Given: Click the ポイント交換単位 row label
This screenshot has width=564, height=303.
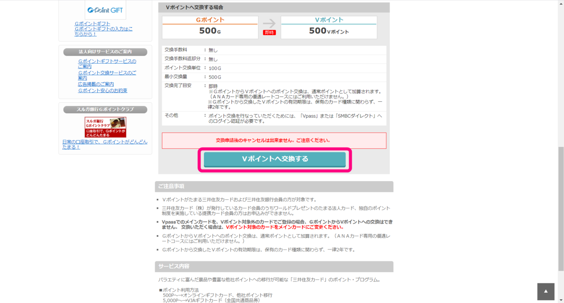Looking at the screenshot, I should click(x=181, y=68).
